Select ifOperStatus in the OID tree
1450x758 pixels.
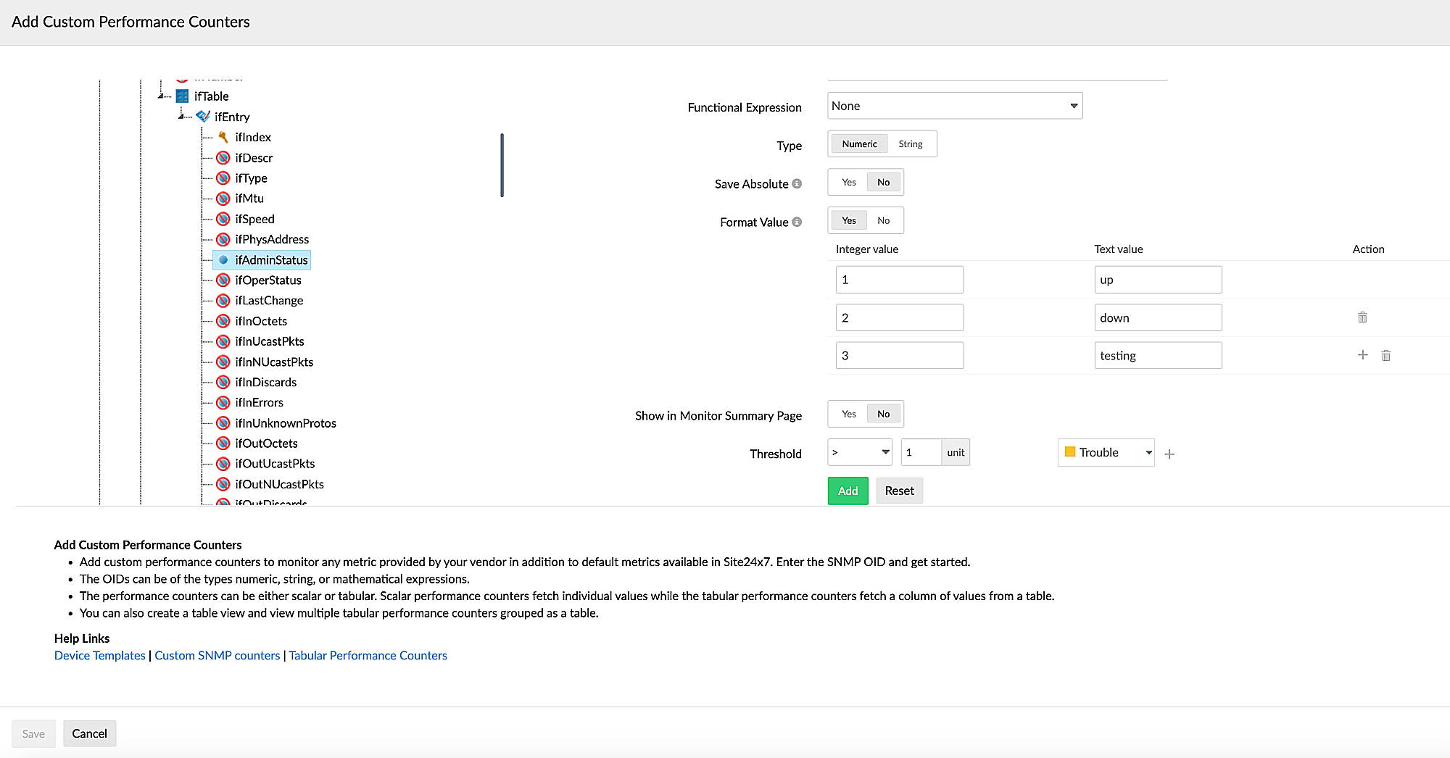click(x=268, y=280)
